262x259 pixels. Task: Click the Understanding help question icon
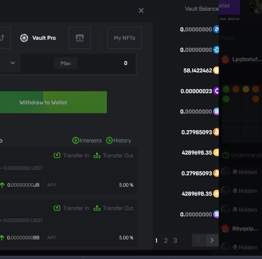[226, 155]
